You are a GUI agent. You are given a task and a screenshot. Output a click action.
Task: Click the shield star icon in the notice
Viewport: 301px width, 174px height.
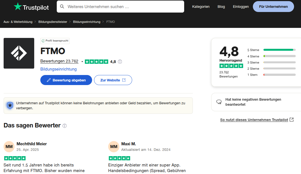[10, 105]
